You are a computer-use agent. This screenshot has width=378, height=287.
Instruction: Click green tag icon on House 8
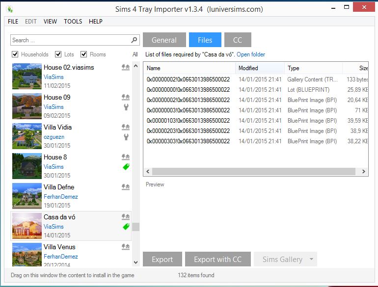126,166
